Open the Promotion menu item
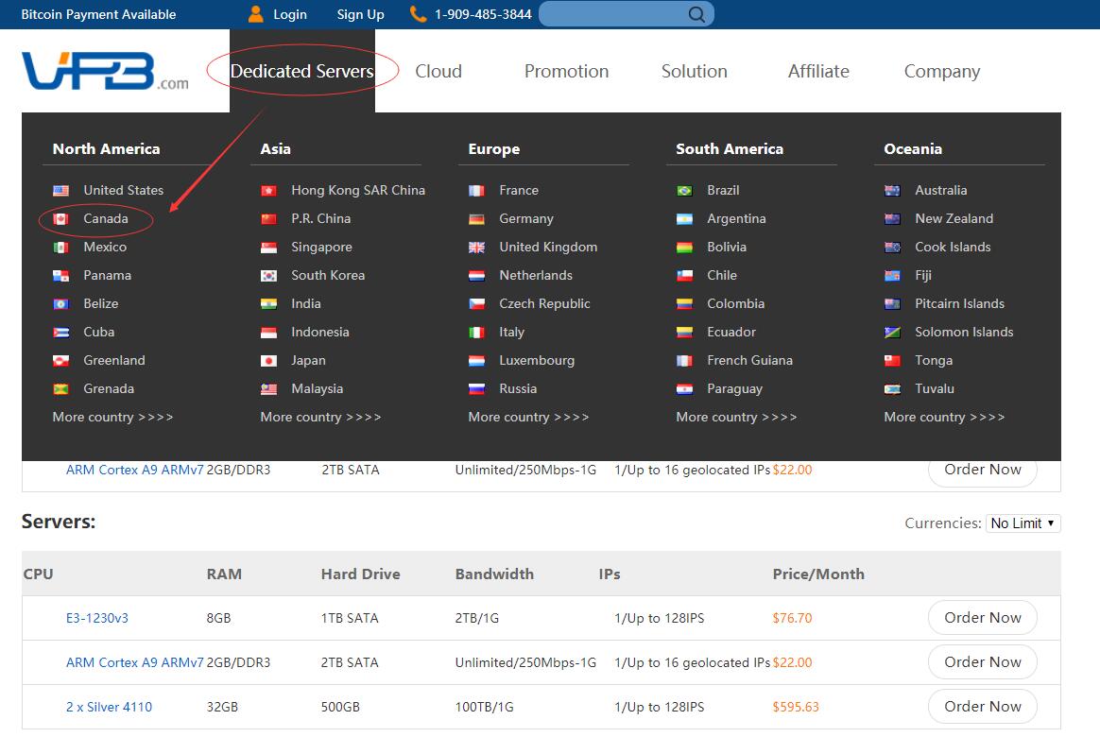This screenshot has width=1100, height=737. 566,71
